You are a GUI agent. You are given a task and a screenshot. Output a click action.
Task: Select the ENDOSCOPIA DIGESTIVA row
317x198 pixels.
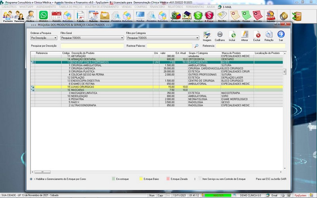tap(157, 81)
